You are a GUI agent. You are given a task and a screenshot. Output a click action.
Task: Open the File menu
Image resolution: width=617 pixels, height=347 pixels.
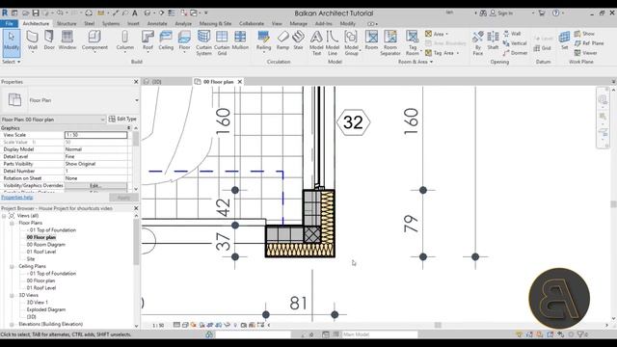pos(9,23)
